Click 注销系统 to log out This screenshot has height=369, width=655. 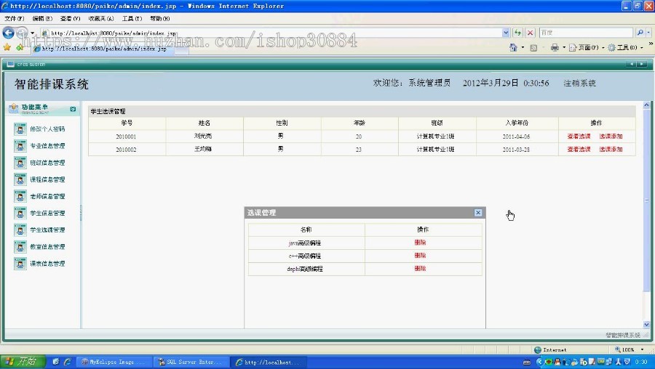tap(579, 84)
